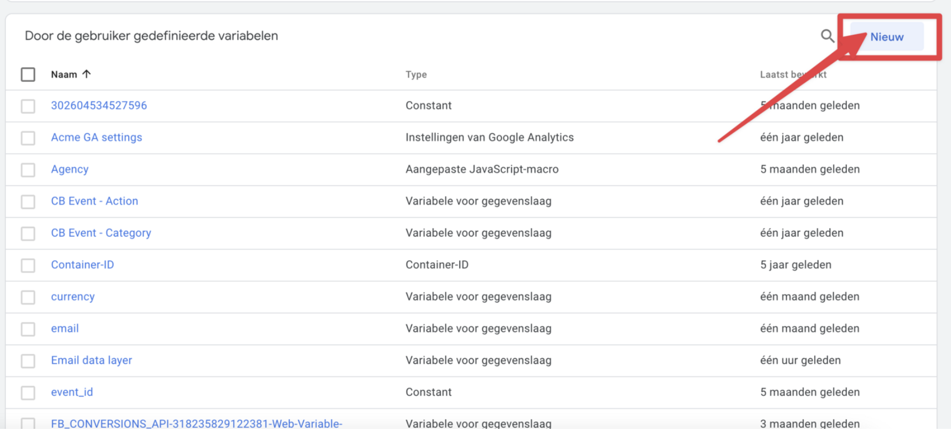Select the Acme GA settings checkbox

(28, 138)
